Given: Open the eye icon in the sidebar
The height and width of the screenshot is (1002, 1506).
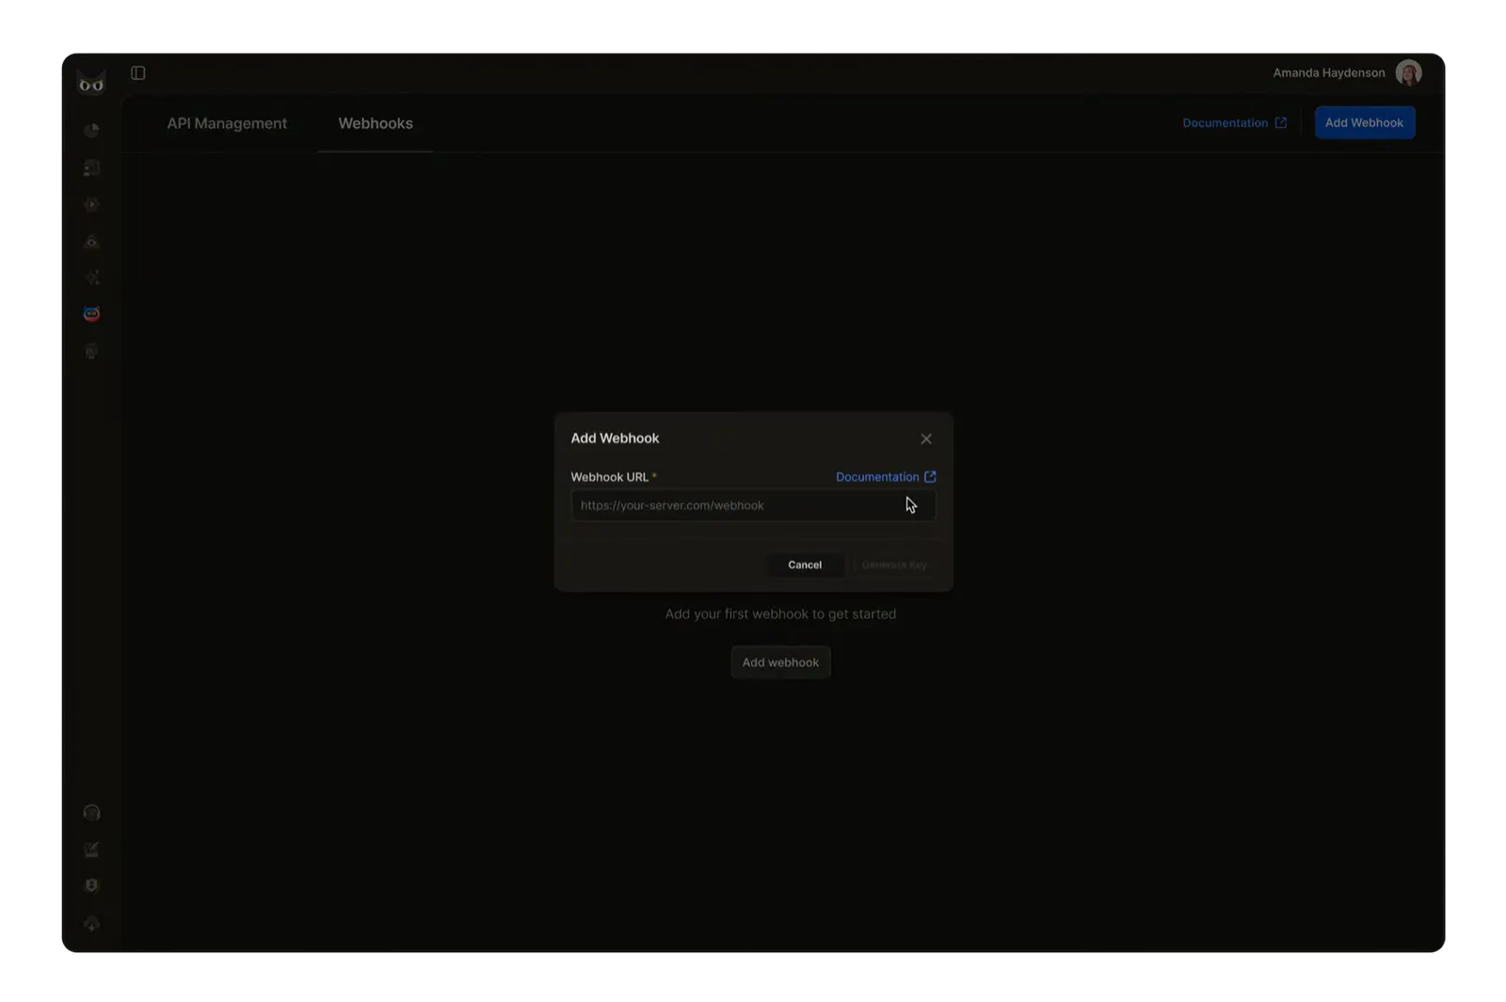Looking at the screenshot, I should click(91, 242).
